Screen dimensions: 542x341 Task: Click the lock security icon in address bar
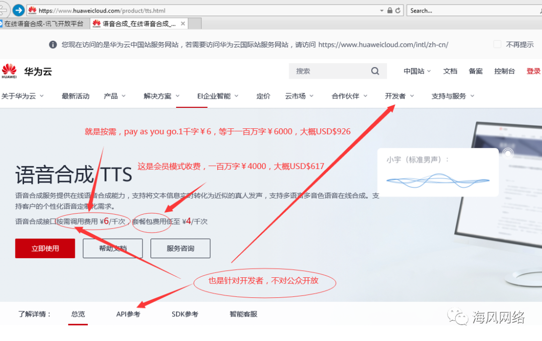tap(390, 11)
